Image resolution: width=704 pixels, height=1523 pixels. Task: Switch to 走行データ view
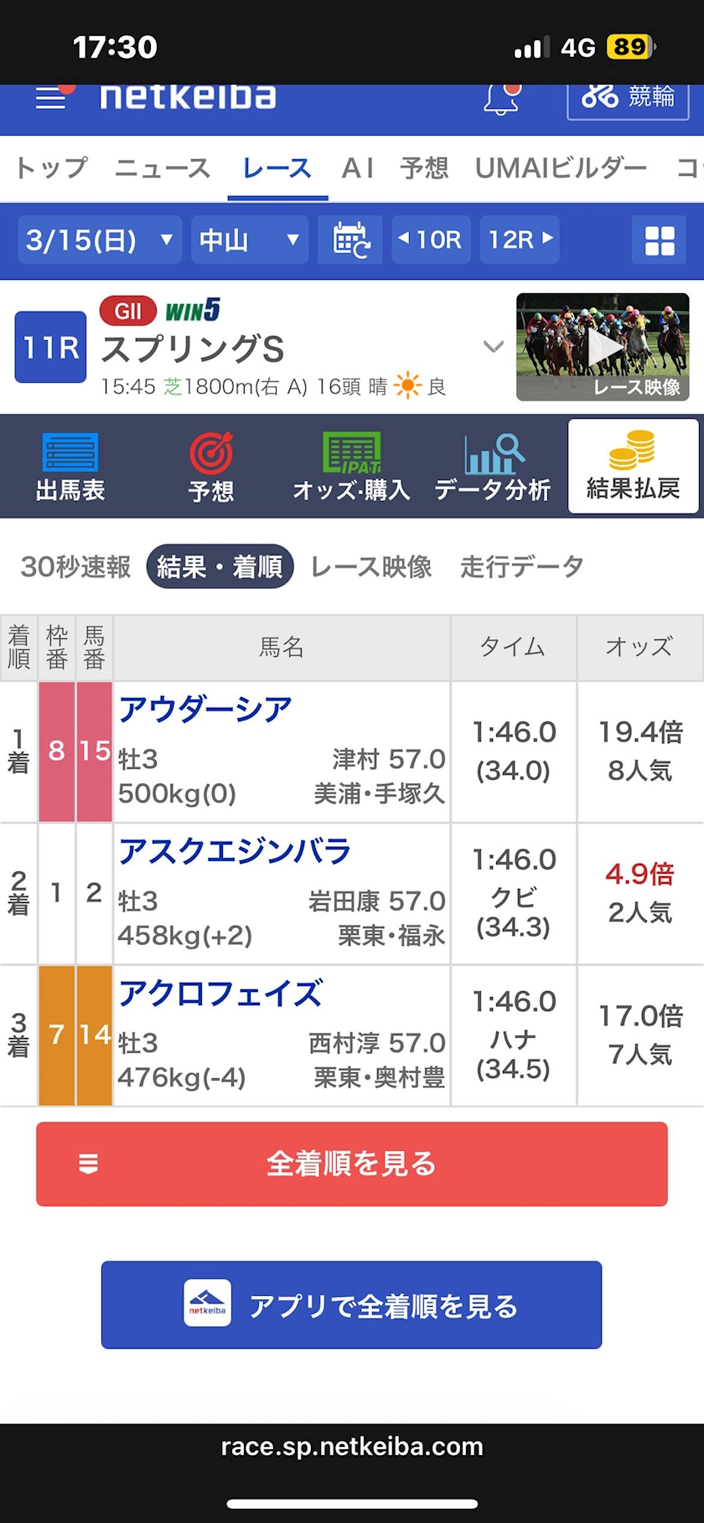[521, 567]
